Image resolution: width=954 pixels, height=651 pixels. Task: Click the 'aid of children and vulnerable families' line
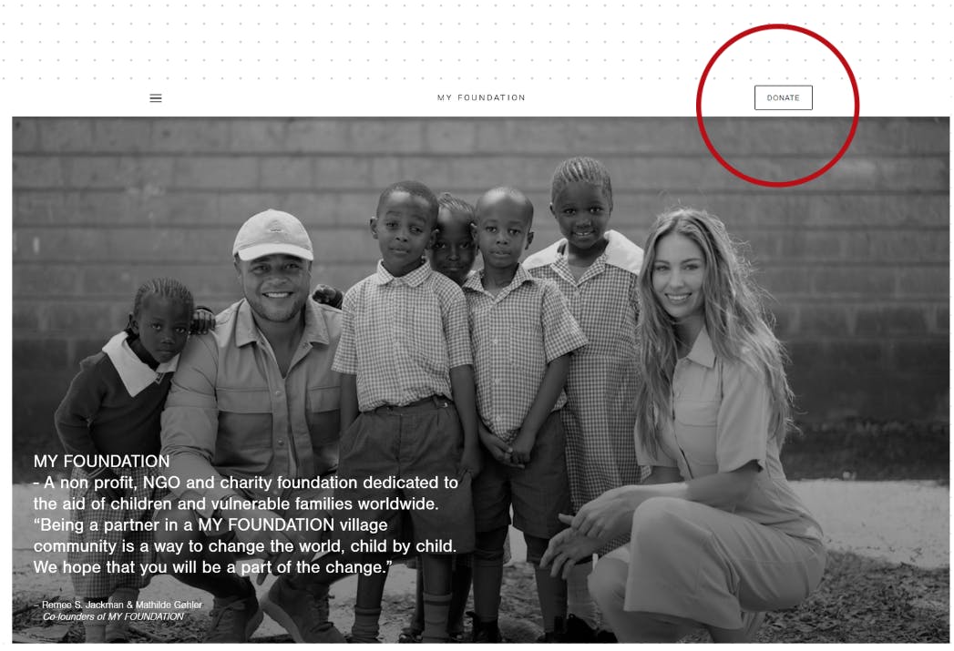(x=236, y=504)
